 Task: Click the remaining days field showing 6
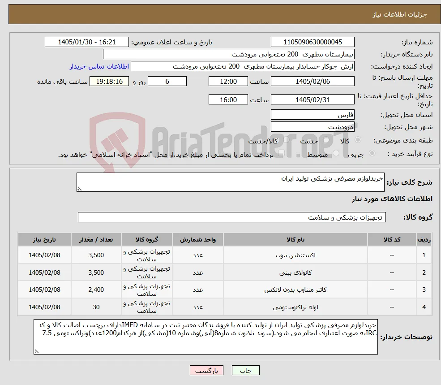(167, 82)
